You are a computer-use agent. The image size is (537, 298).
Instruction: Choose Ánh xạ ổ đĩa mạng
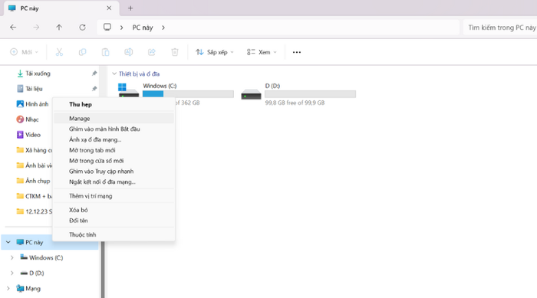click(114, 139)
